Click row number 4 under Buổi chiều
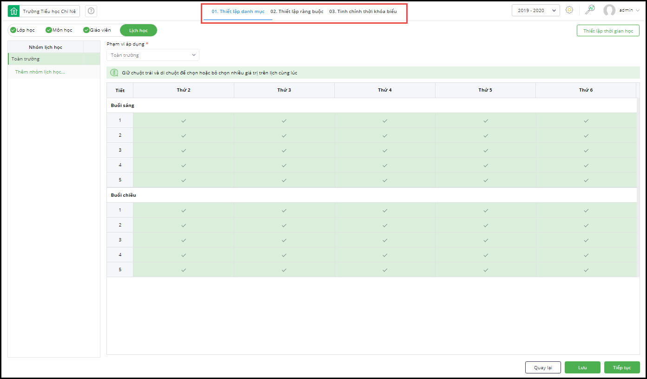This screenshot has height=379, width=647. tap(120, 255)
